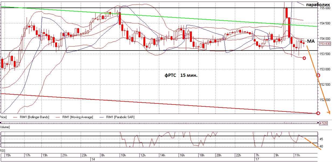Click the 9h time axis label
This screenshot has width=332, height=162.
coord(277,156)
